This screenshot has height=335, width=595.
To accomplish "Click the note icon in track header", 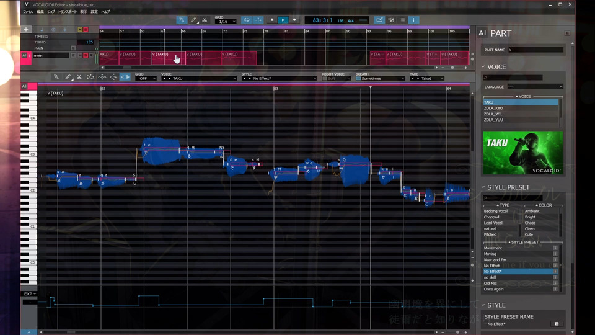I will tap(42, 29).
